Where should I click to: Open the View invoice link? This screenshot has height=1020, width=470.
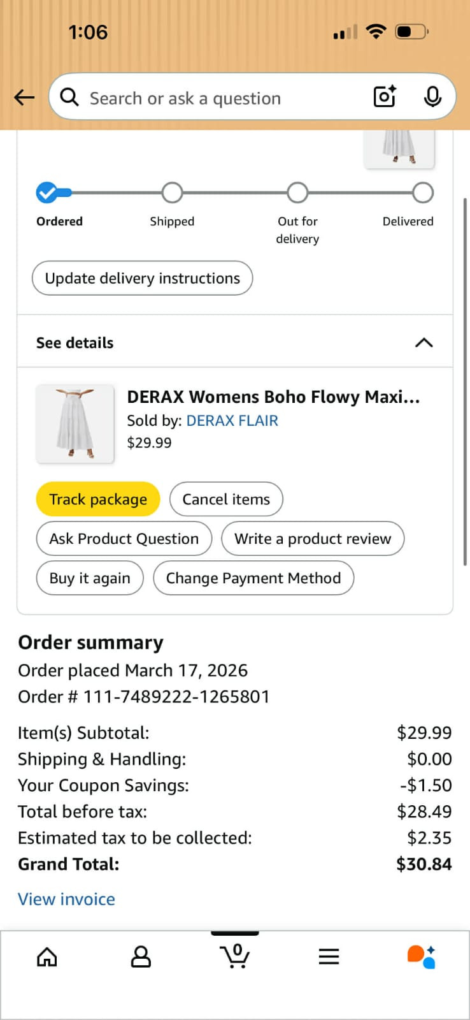pos(67,899)
